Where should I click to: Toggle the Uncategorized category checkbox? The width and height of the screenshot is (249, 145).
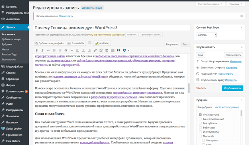click(200, 114)
